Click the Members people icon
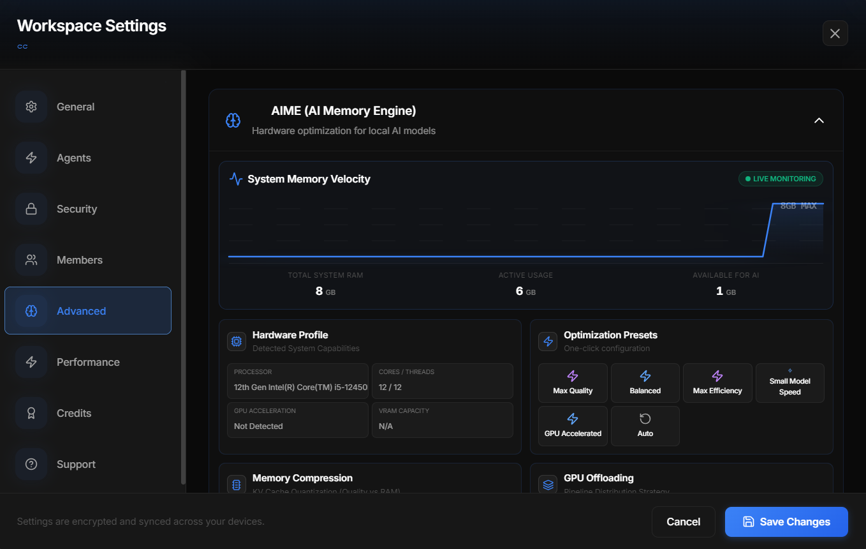Screen dimensions: 866x549 point(31,260)
